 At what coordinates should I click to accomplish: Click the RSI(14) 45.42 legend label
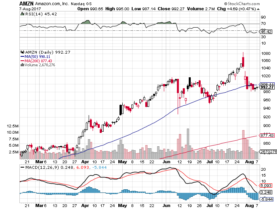click(41, 14)
